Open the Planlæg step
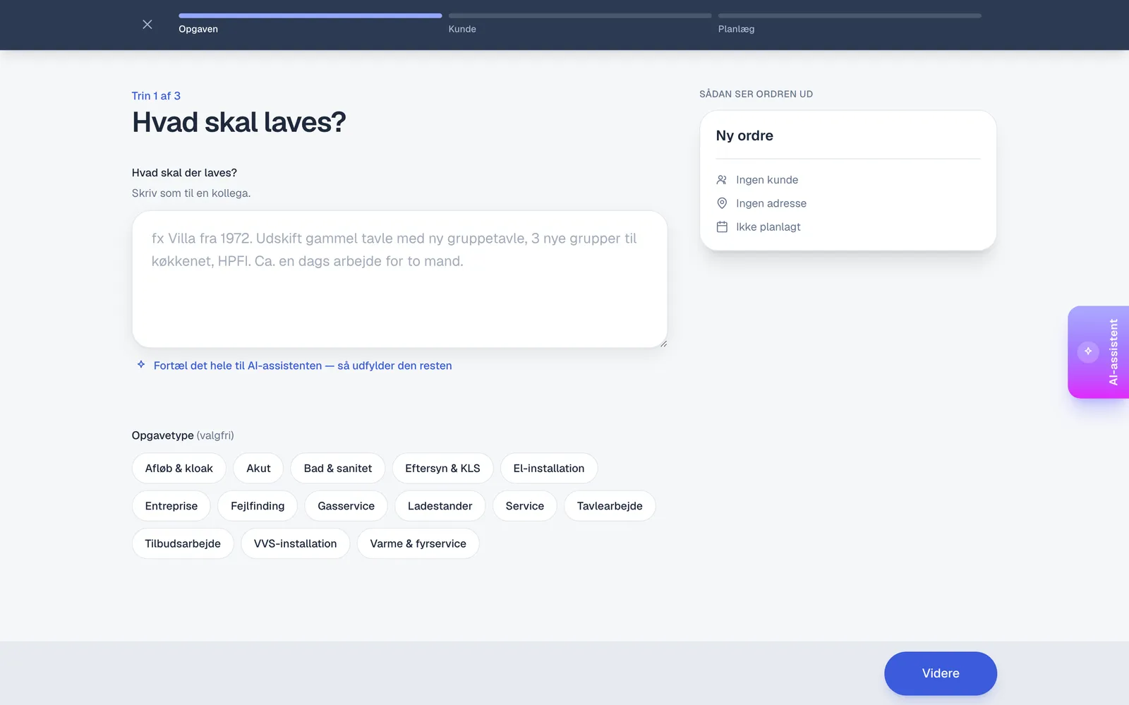The height and width of the screenshot is (705, 1129). point(736,29)
